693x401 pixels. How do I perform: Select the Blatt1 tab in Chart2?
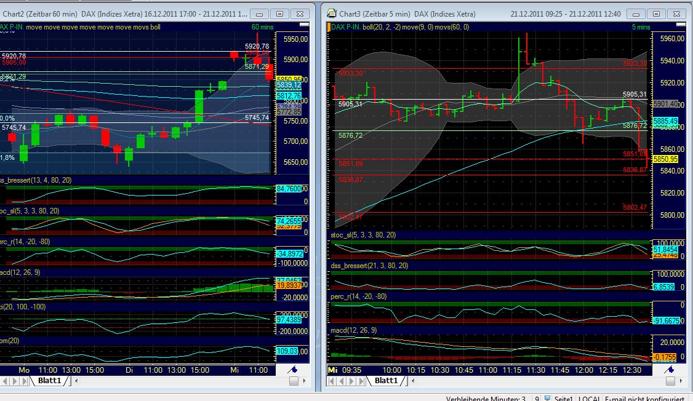tap(49, 381)
